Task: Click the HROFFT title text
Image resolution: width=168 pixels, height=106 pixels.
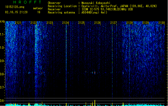Action: pyautogui.click(x=28, y=2)
